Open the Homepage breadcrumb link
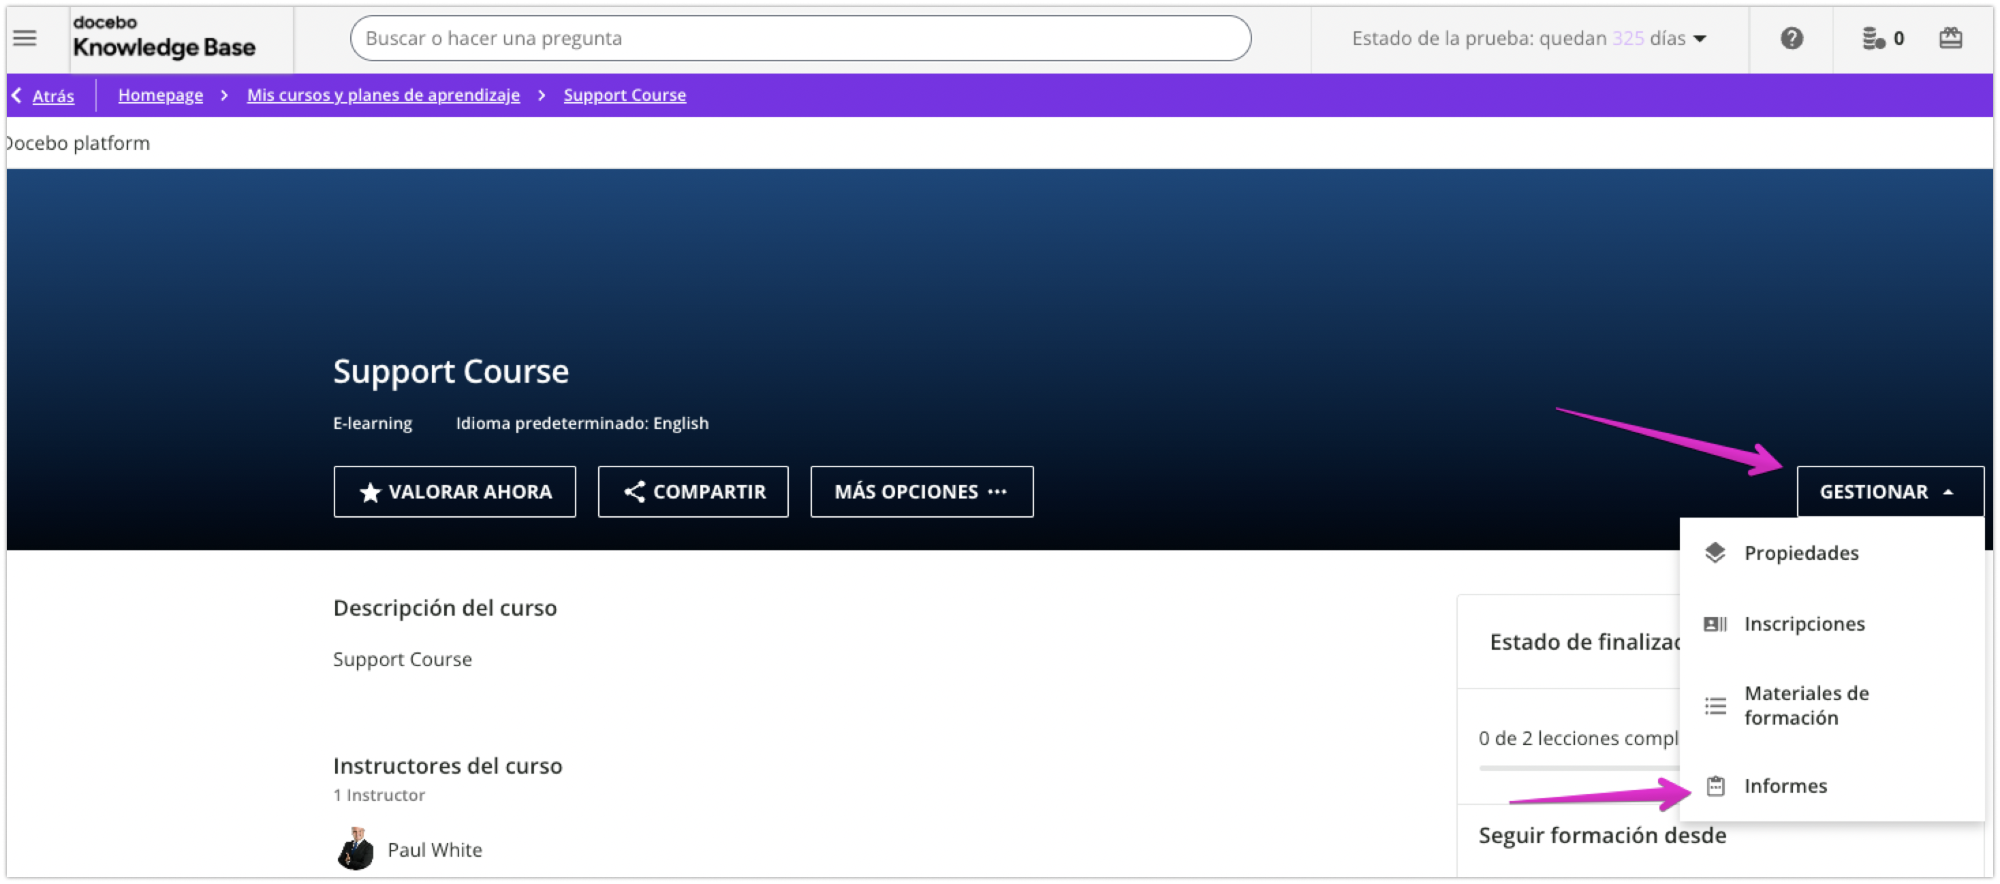This screenshot has height=884, width=2000. (160, 95)
